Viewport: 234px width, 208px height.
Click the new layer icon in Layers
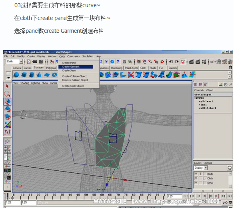[229, 168]
